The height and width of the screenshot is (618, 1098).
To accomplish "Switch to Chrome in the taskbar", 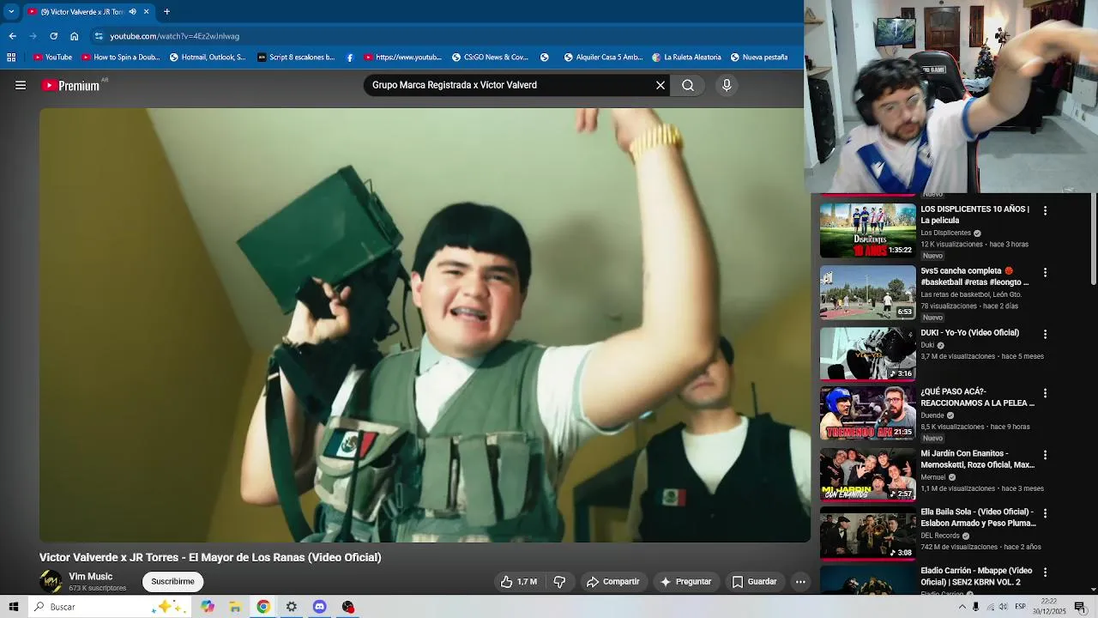I will [x=263, y=607].
